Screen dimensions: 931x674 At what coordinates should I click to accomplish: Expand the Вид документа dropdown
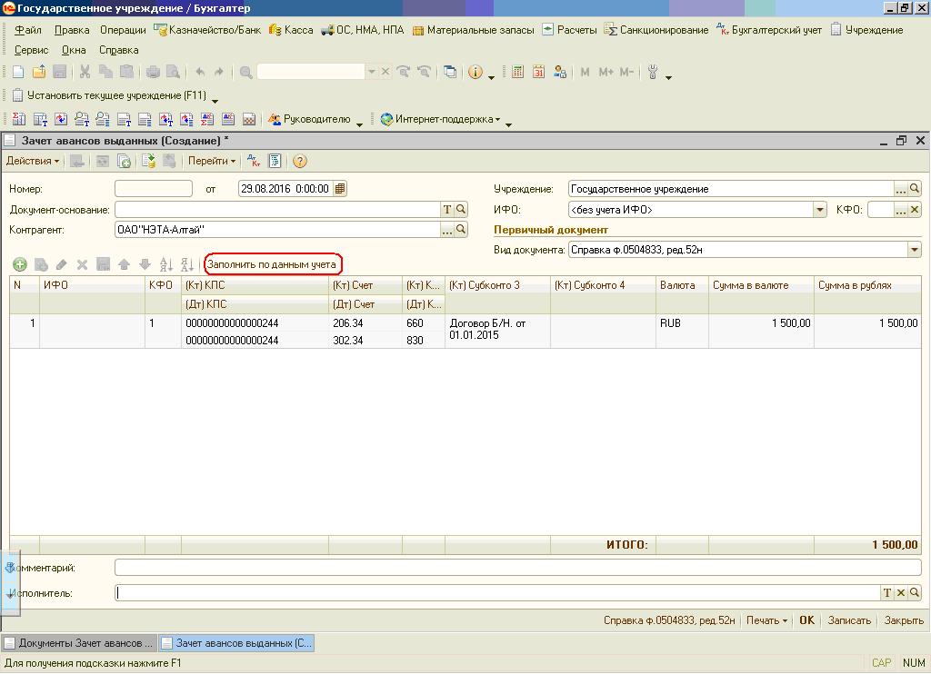point(914,250)
